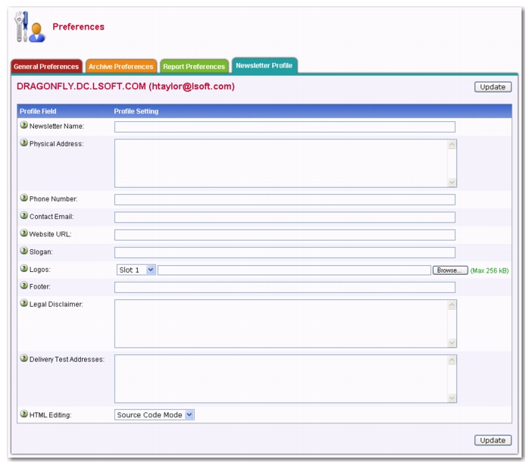The height and width of the screenshot is (465, 532).
Task: Click help icon next to Physical Address
Action: tap(23, 143)
